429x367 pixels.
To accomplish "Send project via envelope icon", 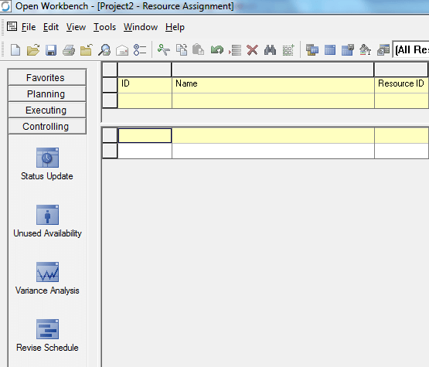I will 122,50.
